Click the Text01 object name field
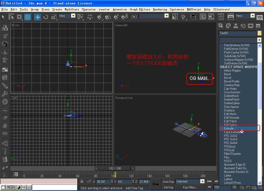 point(237,33)
